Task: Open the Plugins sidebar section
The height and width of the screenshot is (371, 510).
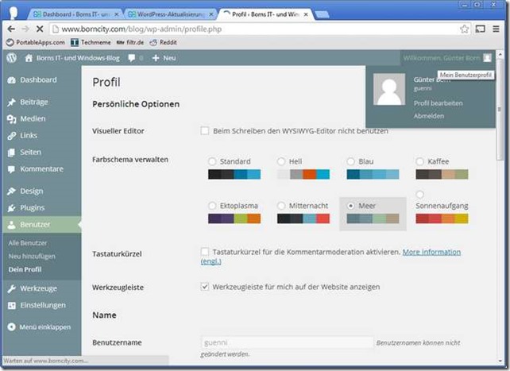Action: 33,208
